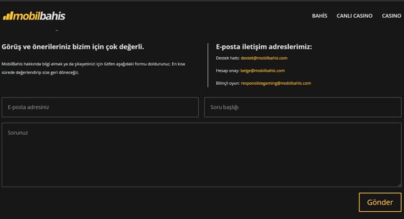Click the resize handle of Sorunuz textarea
This screenshot has width=404, height=219.
(x=400, y=185)
